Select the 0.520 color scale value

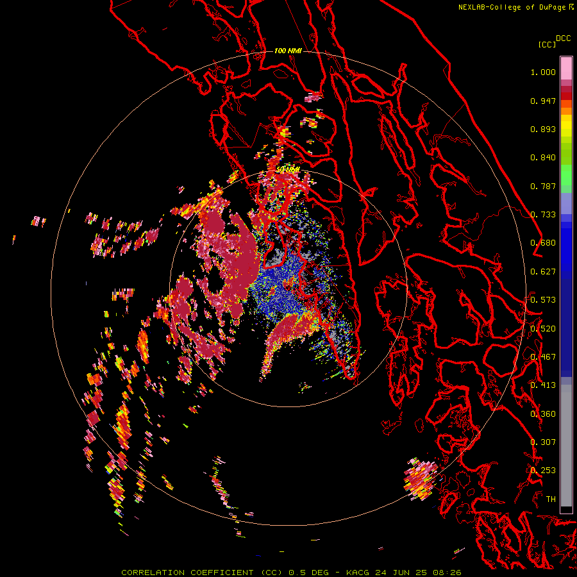[x=543, y=329]
